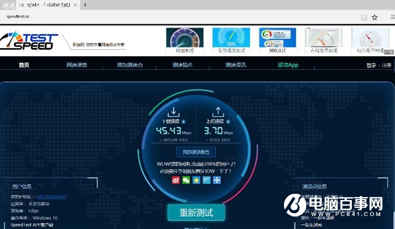The height and width of the screenshot is (229, 395).
Task: Click the 注册 register link
Action: [x=386, y=65]
